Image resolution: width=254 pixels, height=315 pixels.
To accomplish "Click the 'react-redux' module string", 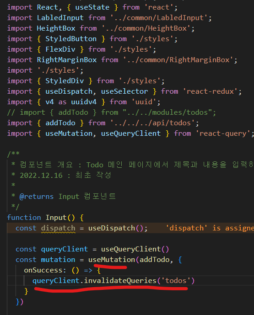I will (x=210, y=91).
